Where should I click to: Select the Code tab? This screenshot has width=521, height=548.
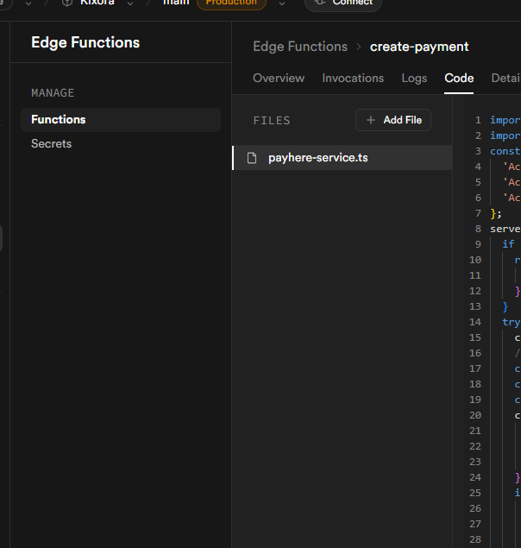pos(459,78)
